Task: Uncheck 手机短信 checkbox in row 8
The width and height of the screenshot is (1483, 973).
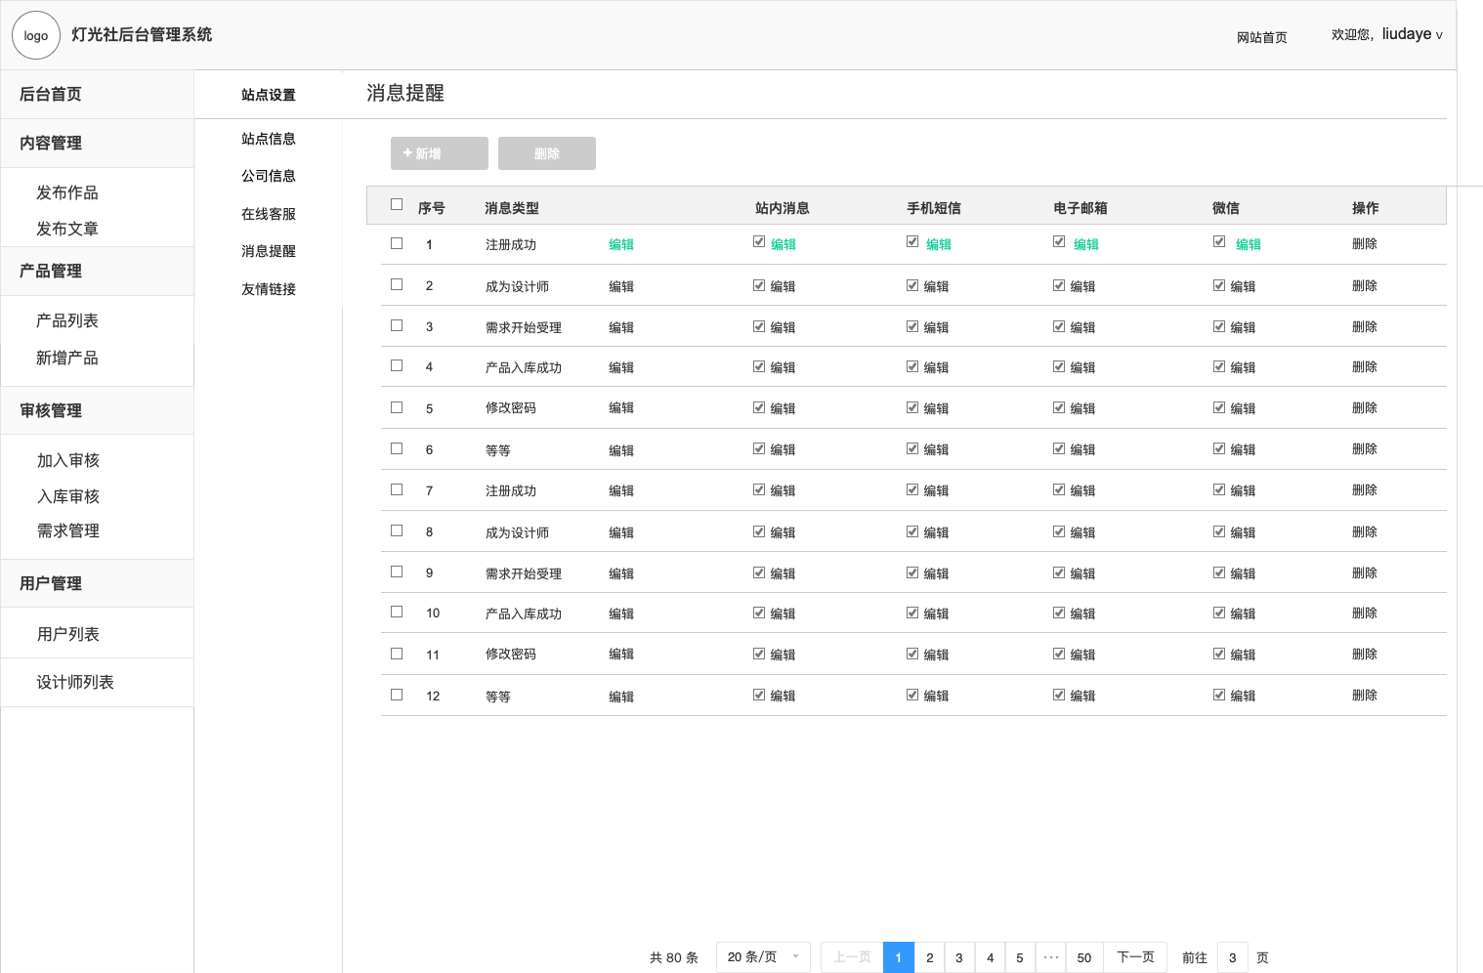Action: [x=912, y=531]
